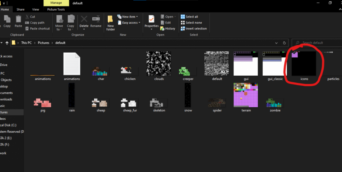Click Paste shortcut in ribbon
This screenshot has width=342, height=172.
pyautogui.click(x=38, y=29)
